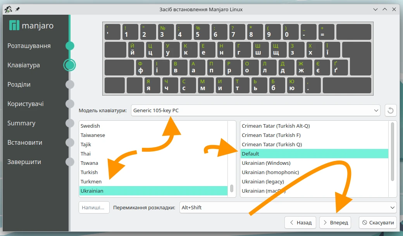Click the ж key on keyboard preview
Image resolution: width=403 pixels, height=236 pixels.
coord(304,67)
